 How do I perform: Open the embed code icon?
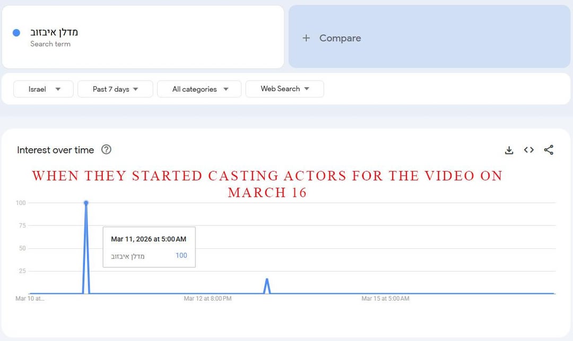(x=528, y=150)
